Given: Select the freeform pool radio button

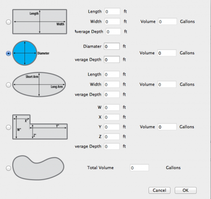Looking at the screenshot, I should tap(8, 168).
